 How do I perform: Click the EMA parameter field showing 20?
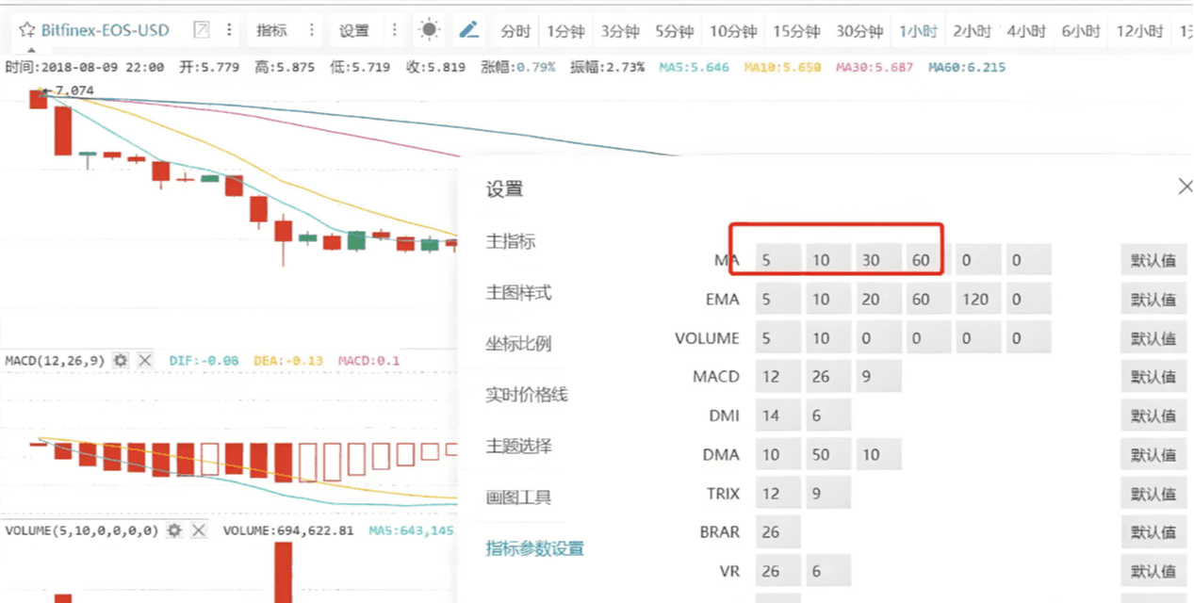[x=878, y=299]
